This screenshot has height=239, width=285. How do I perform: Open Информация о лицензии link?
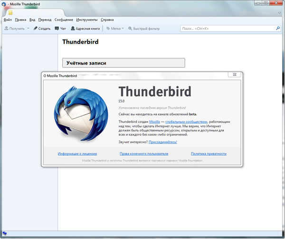coord(77,154)
